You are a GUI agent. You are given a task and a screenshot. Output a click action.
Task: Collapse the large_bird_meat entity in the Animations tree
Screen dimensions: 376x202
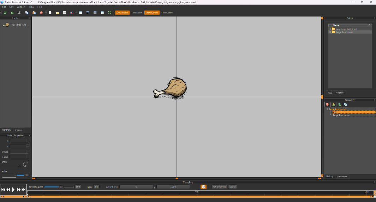[x=327, y=109]
